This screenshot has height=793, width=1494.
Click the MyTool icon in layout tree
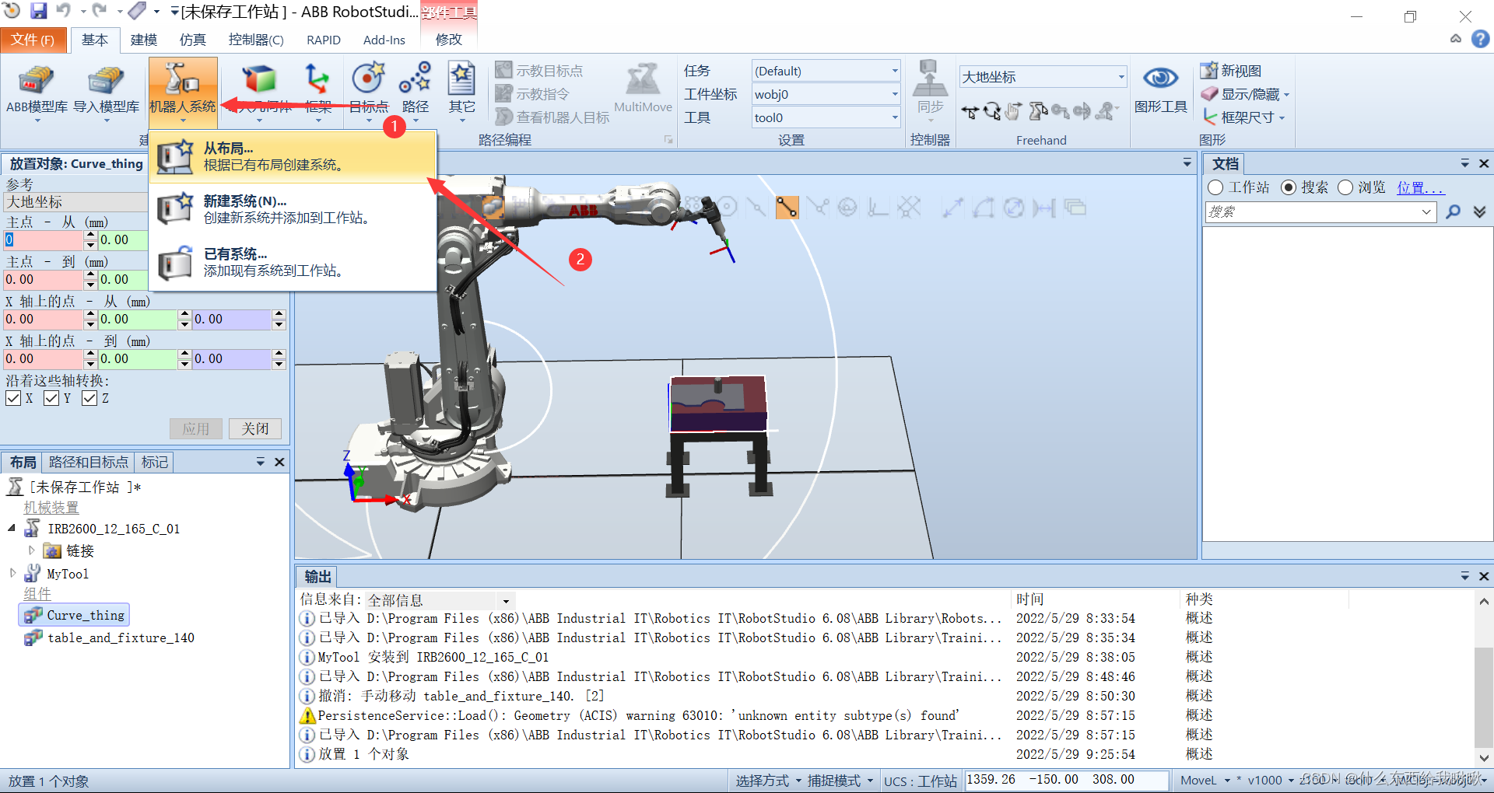click(33, 574)
